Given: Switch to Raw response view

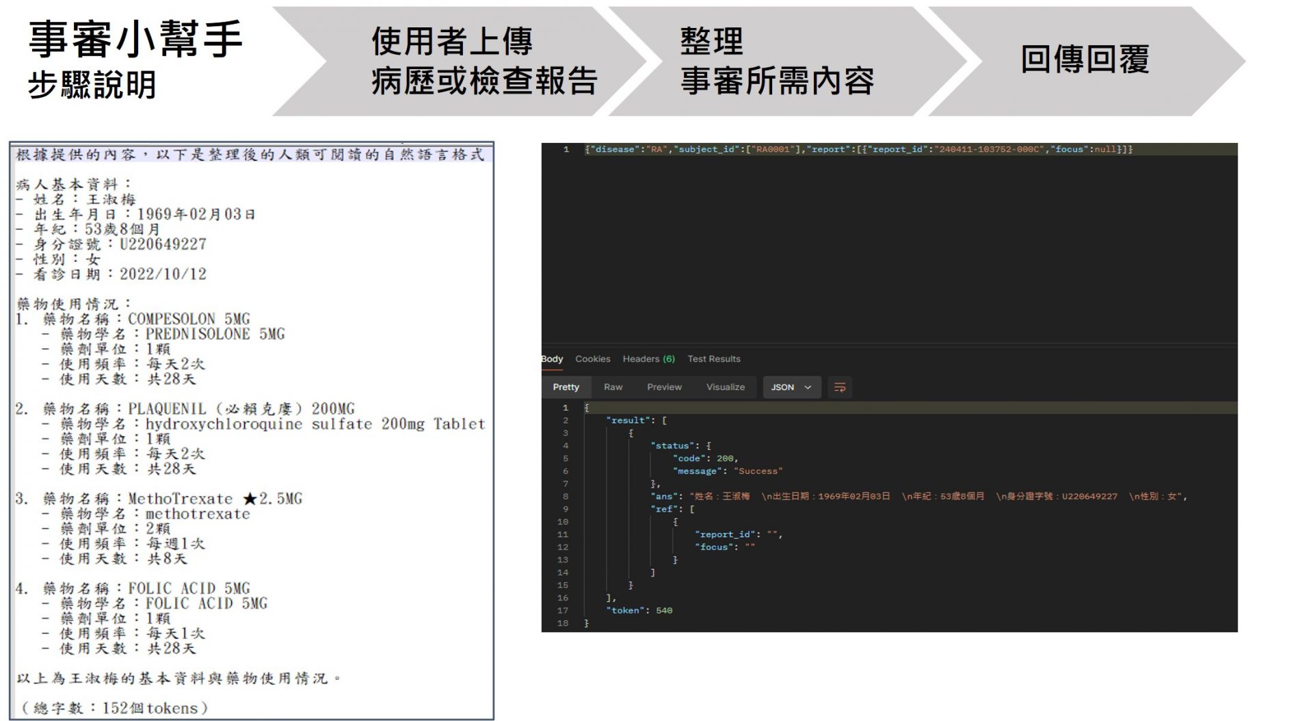Looking at the screenshot, I should [x=613, y=387].
